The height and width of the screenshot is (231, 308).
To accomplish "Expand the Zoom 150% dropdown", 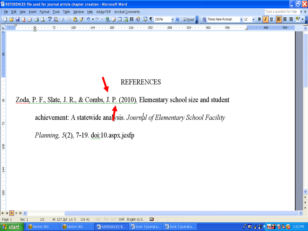I will click(x=173, y=19).
